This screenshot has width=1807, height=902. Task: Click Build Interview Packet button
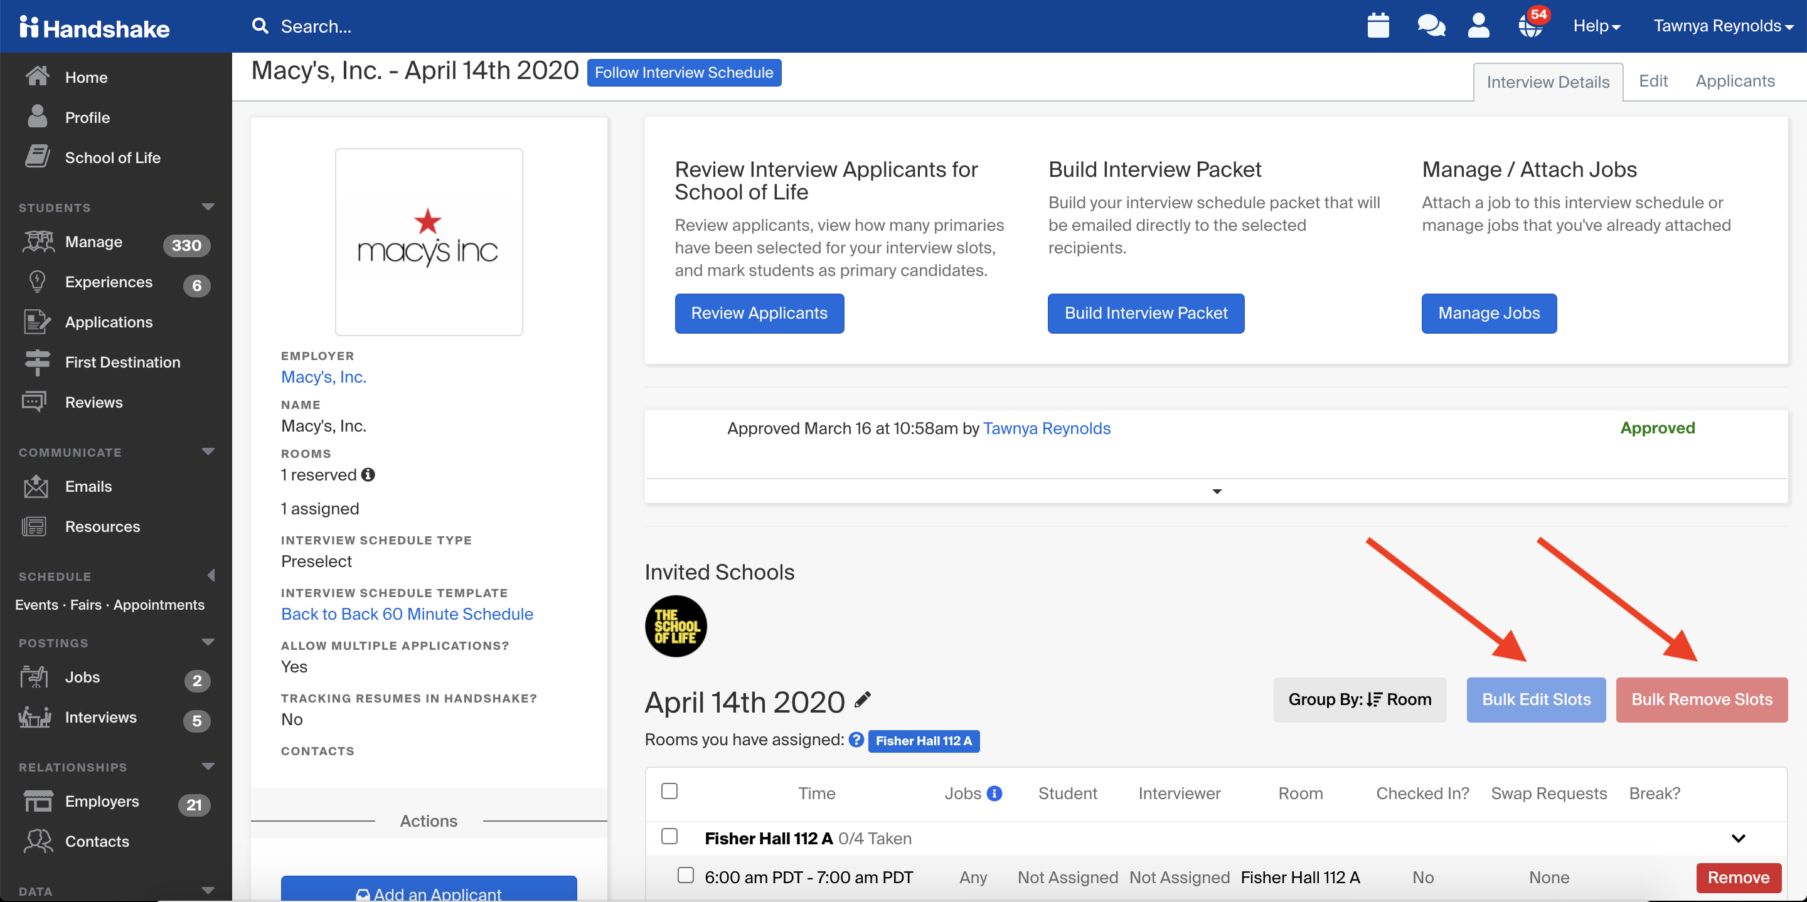point(1146,314)
